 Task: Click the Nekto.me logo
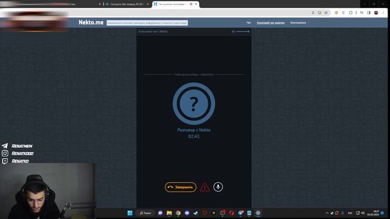91,23
